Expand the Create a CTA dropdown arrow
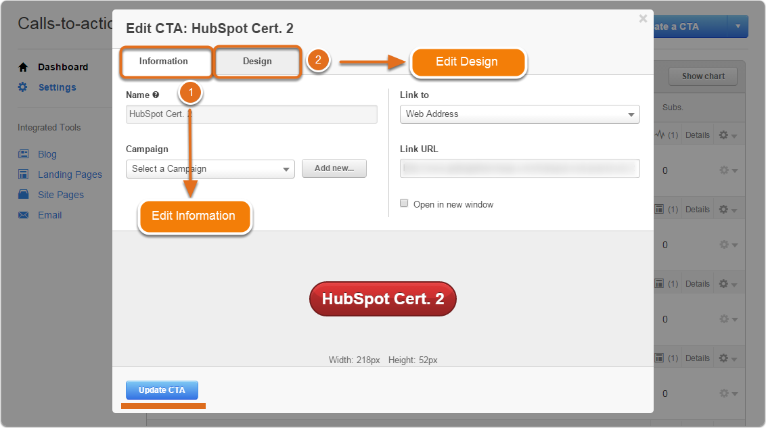The image size is (766, 428). click(738, 26)
